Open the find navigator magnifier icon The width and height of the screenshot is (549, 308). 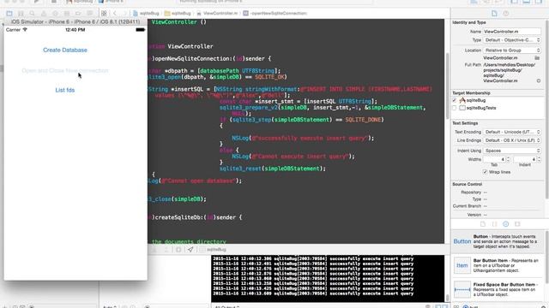pyautogui.click(x=33, y=14)
